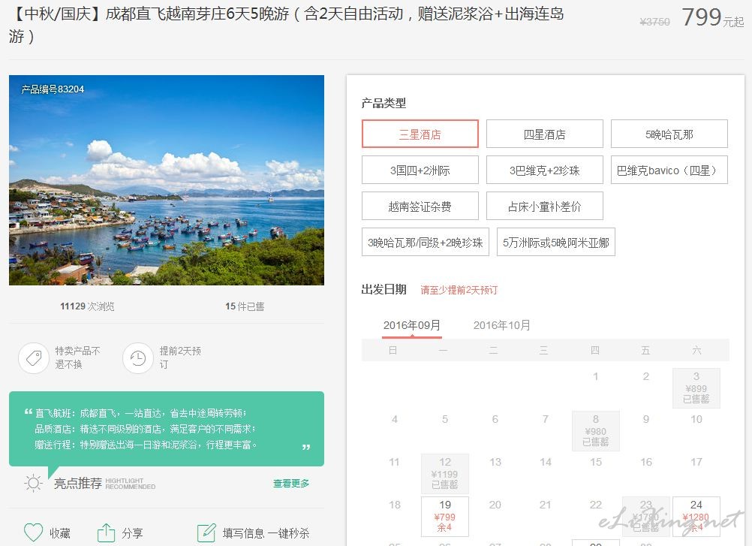Viewport: 752px width, 546px height.
Task: Click the 收藏 label
Action: pyautogui.click(x=60, y=533)
